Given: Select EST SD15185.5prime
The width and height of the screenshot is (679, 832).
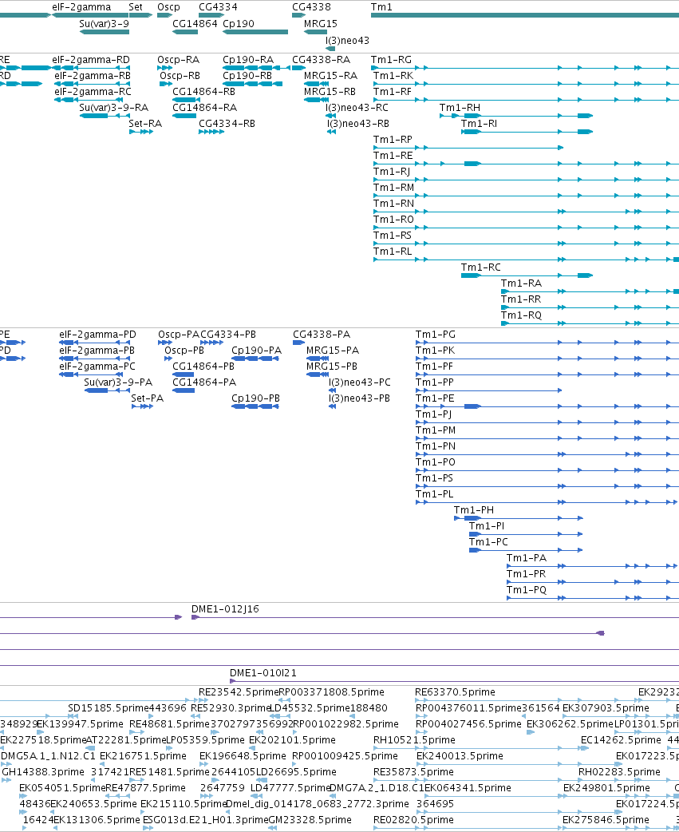Looking at the screenshot, I should [108, 707].
